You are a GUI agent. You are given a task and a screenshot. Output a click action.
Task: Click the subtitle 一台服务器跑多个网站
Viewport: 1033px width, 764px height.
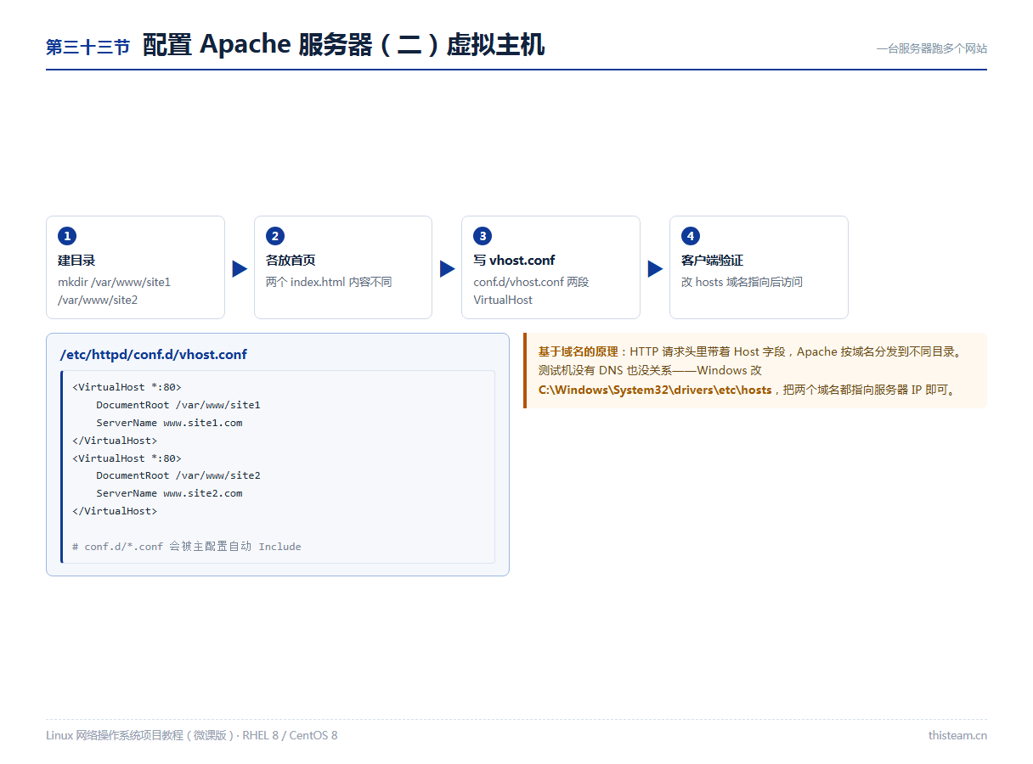coord(932,49)
